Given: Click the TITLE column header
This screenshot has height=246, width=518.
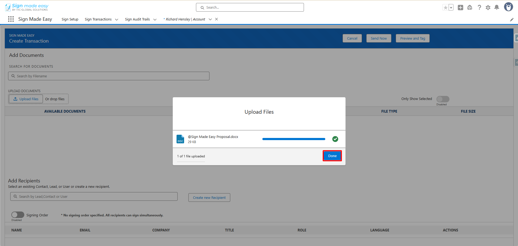Looking at the screenshot, I should pos(229,230).
